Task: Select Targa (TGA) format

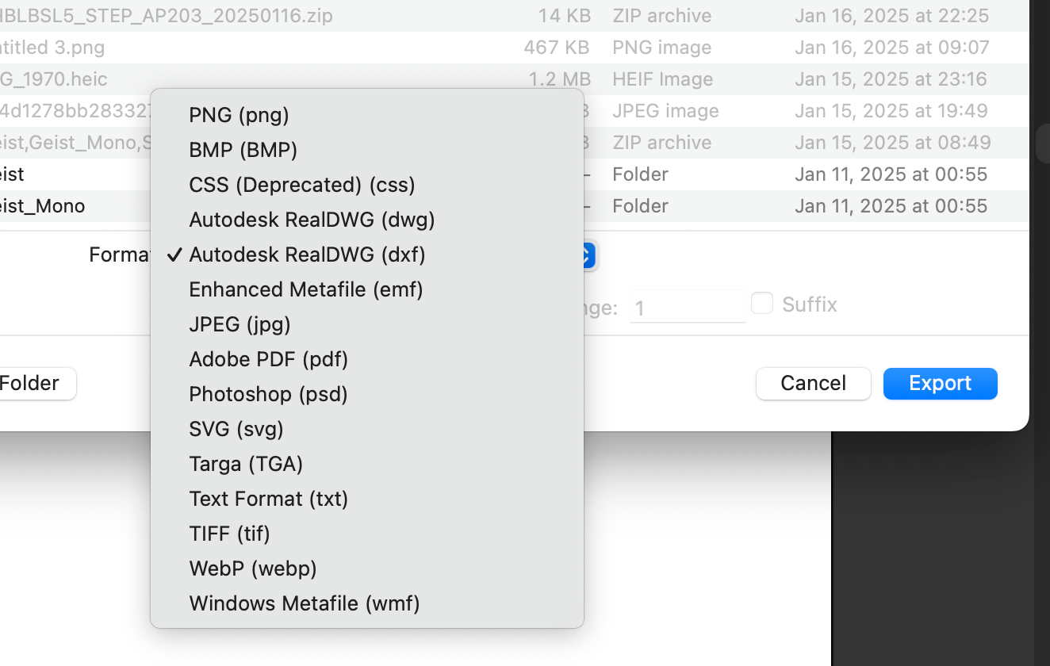Action: pyautogui.click(x=246, y=464)
